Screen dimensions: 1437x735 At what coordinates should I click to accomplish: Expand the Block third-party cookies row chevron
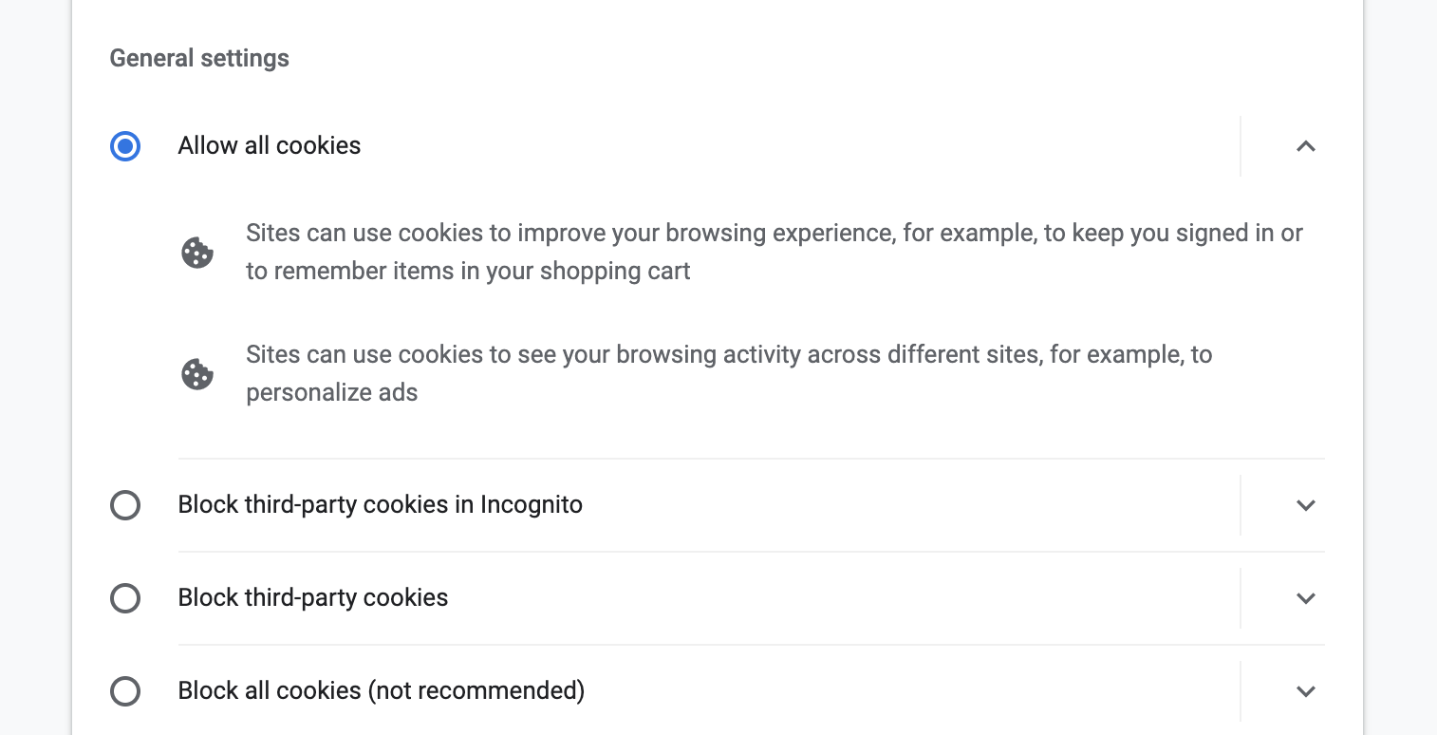point(1306,598)
